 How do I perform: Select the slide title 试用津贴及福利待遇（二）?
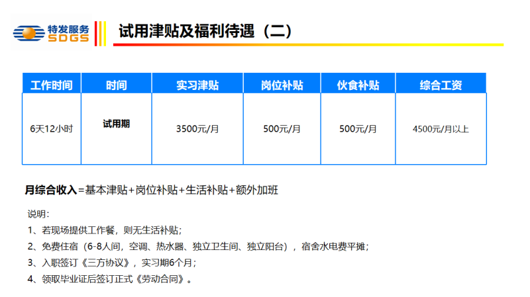click(x=205, y=31)
